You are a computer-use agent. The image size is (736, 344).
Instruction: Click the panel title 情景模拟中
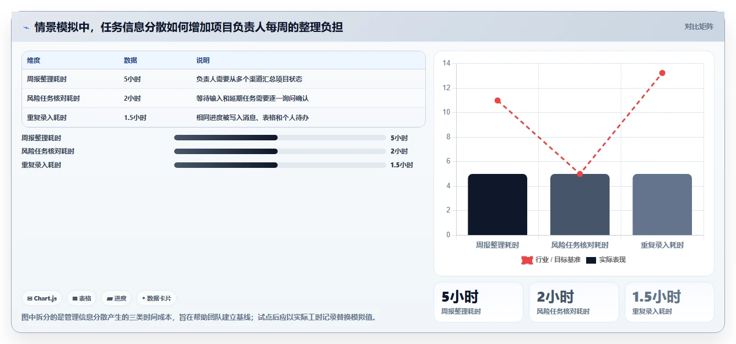click(188, 27)
